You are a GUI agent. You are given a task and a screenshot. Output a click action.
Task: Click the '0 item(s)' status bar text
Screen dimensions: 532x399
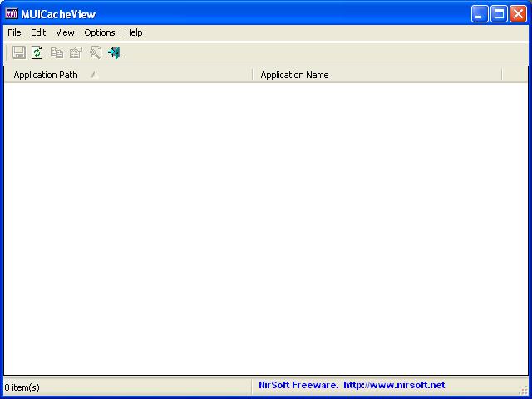point(22,387)
